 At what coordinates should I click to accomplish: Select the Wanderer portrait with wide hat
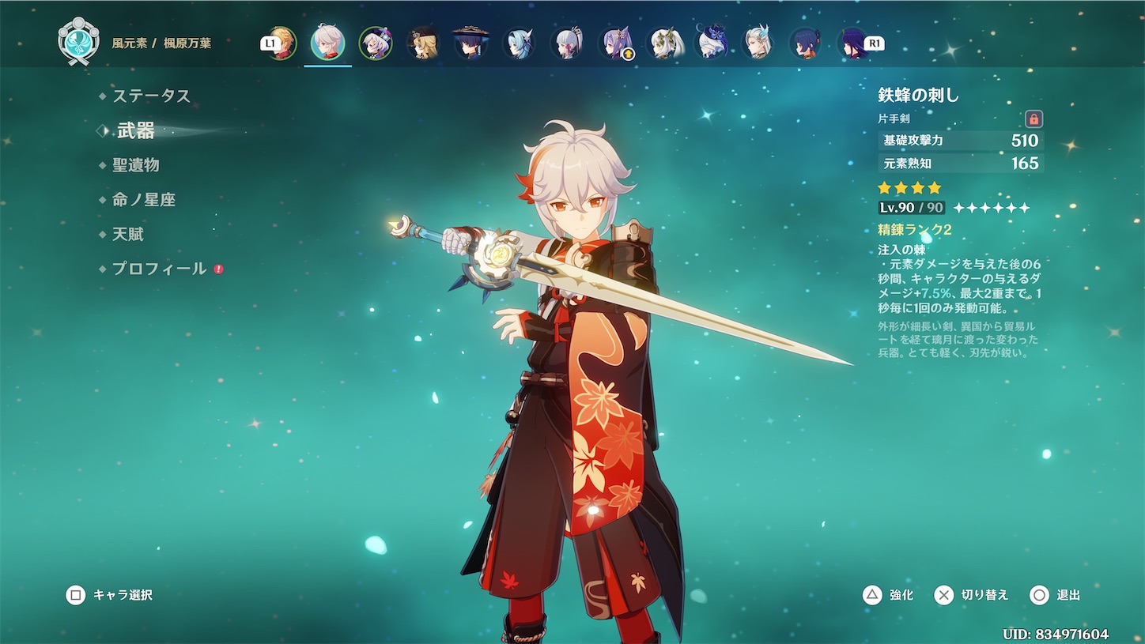point(470,43)
